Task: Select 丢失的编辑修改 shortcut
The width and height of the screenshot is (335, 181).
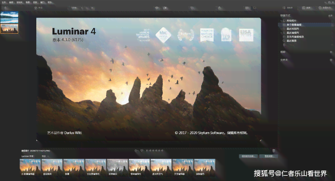Action: coord(295,37)
